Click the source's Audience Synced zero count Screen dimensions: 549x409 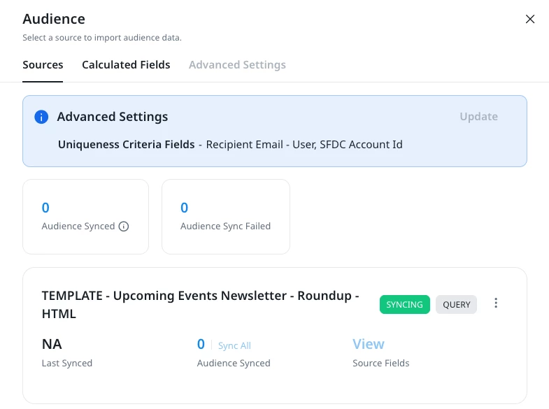point(201,344)
